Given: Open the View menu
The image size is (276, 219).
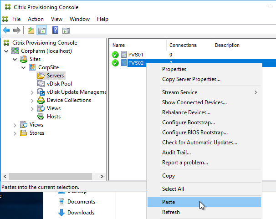Looking at the screenshot, I should tap(56, 19).
